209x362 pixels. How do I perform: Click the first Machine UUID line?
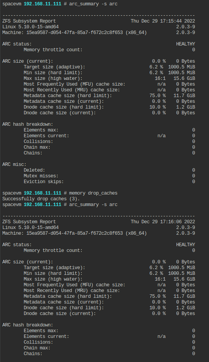75,32
